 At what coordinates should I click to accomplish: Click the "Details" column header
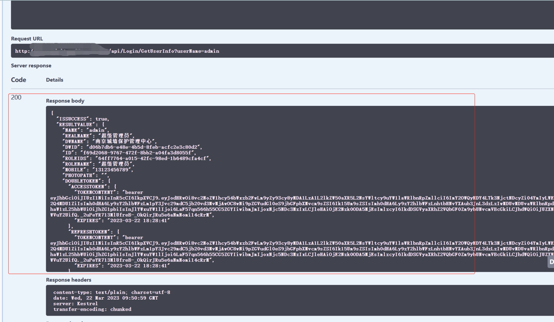pos(54,80)
